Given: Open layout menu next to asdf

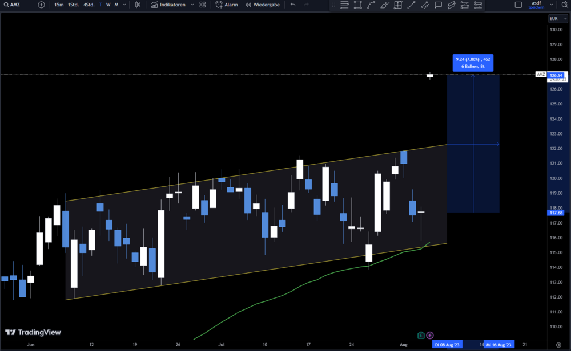Looking at the screenshot, I should (552, 5).
